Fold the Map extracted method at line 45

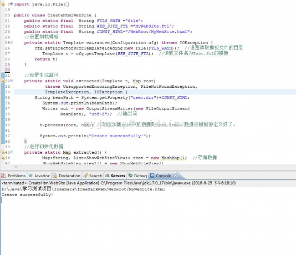coord(11,152)
